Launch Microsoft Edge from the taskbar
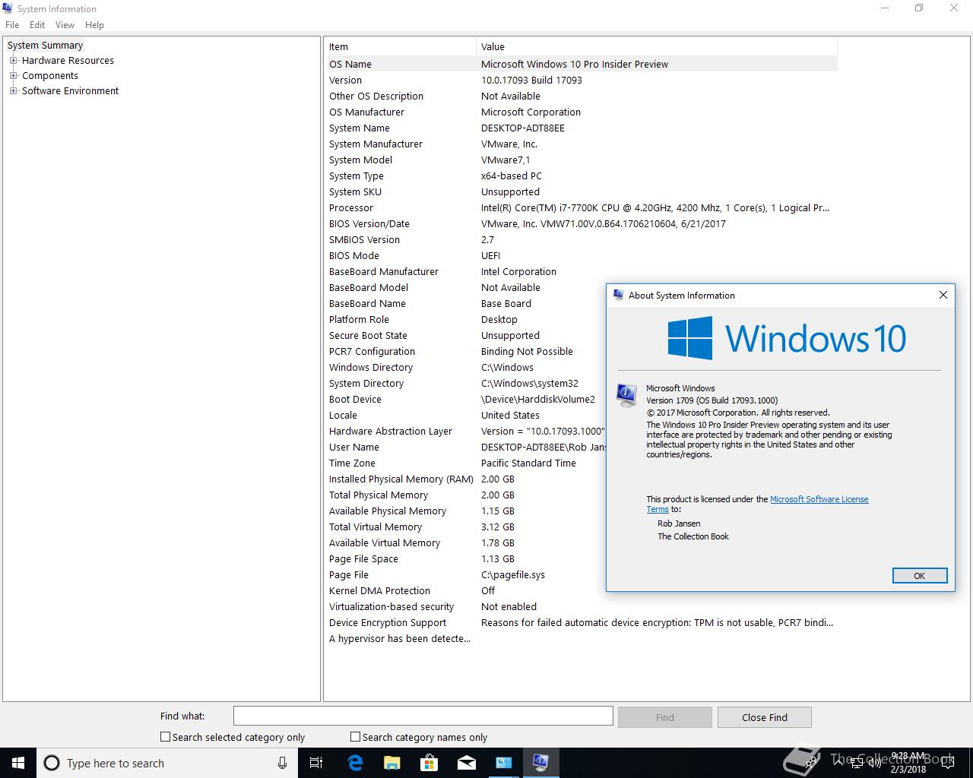 coord(355,763)
